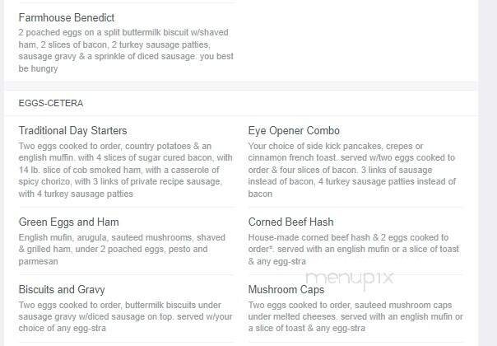Open Traditional Day Starters item

[x=72, y=130]
